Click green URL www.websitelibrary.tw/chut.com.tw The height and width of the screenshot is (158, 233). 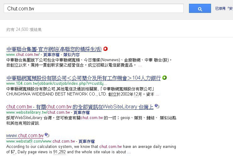pos(38,112)
